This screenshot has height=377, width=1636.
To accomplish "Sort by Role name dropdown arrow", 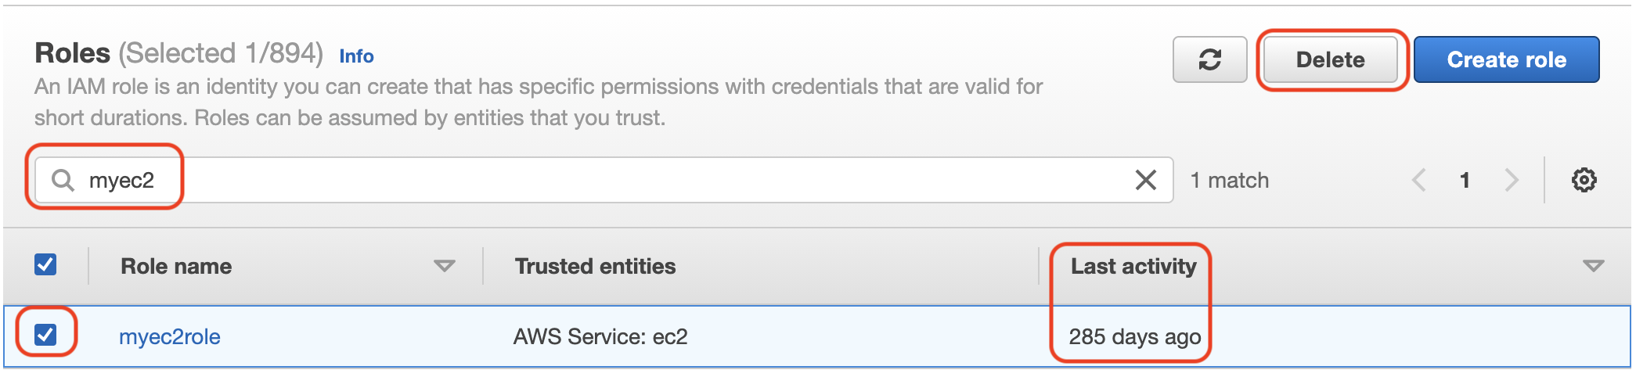I will pyautogui.click(x=445, y=267).
